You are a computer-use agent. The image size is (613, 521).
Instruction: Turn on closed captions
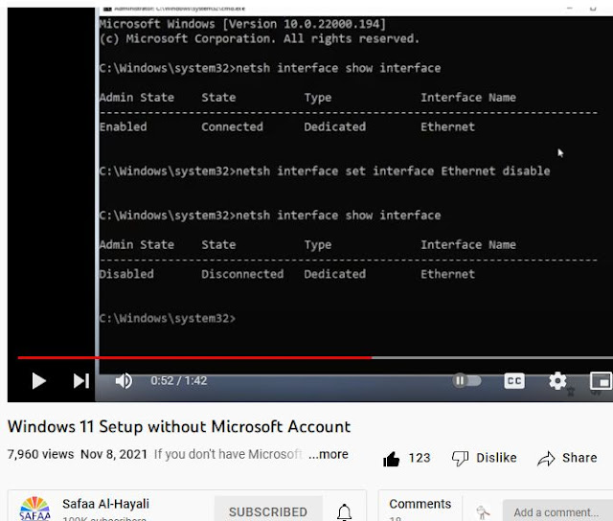(x=514, y=380)
